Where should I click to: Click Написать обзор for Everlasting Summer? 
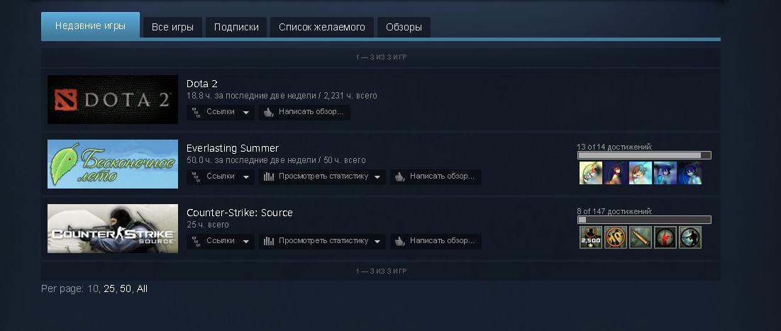point(436,176)
